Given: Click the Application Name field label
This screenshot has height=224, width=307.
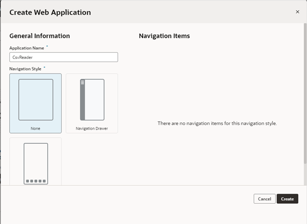Looking at the screenshot, I should [27, 48].
